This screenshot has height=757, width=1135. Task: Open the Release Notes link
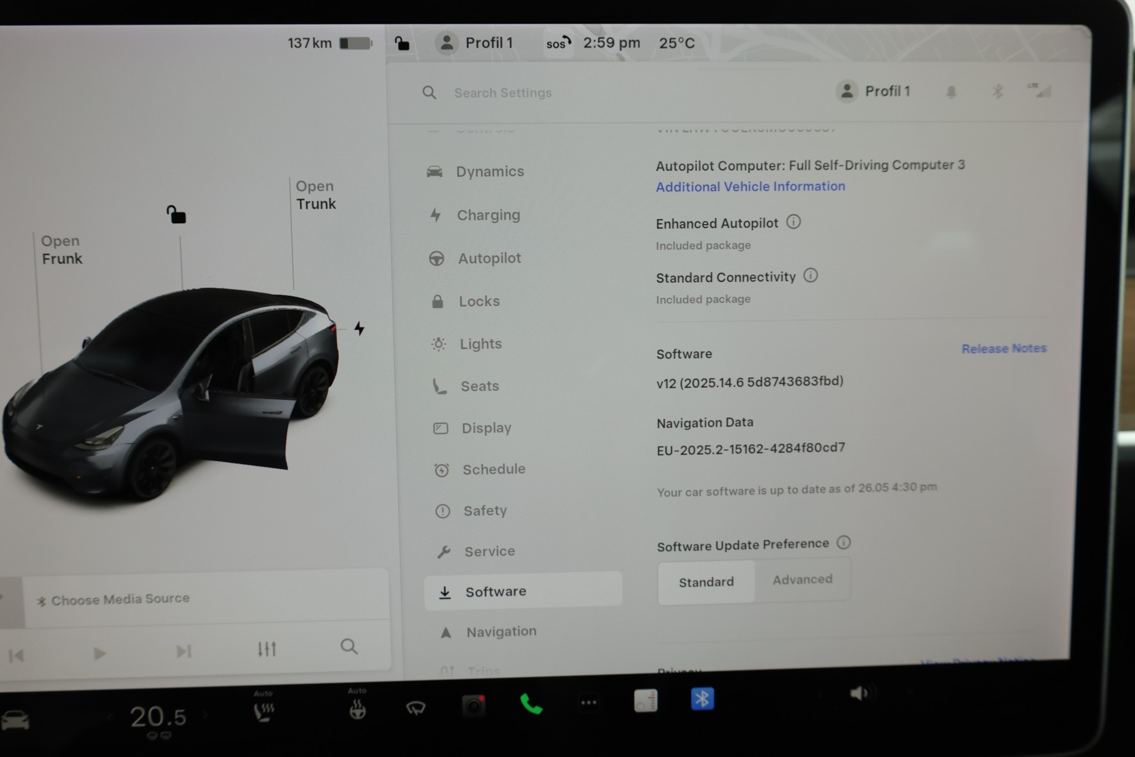(1004, 348)
